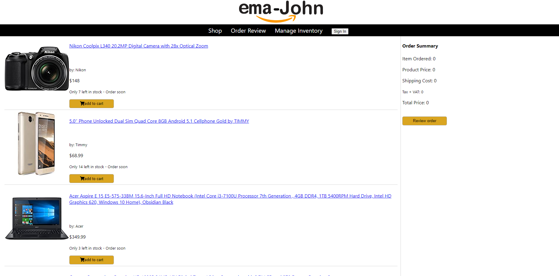This screenshot has height=276, width=559.
Task: Click cart icon on TIMMY phone add-to-cart button
Action: (x=82, y=179)
